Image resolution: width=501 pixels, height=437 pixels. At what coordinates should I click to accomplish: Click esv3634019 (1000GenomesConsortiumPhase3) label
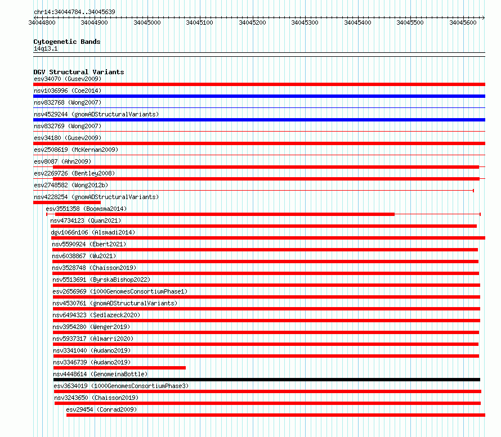pos(122,386)
